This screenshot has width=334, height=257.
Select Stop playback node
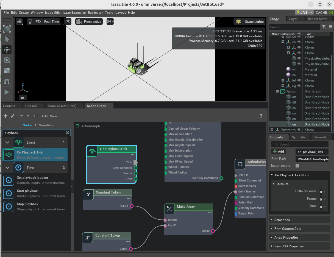click(35, 206)
